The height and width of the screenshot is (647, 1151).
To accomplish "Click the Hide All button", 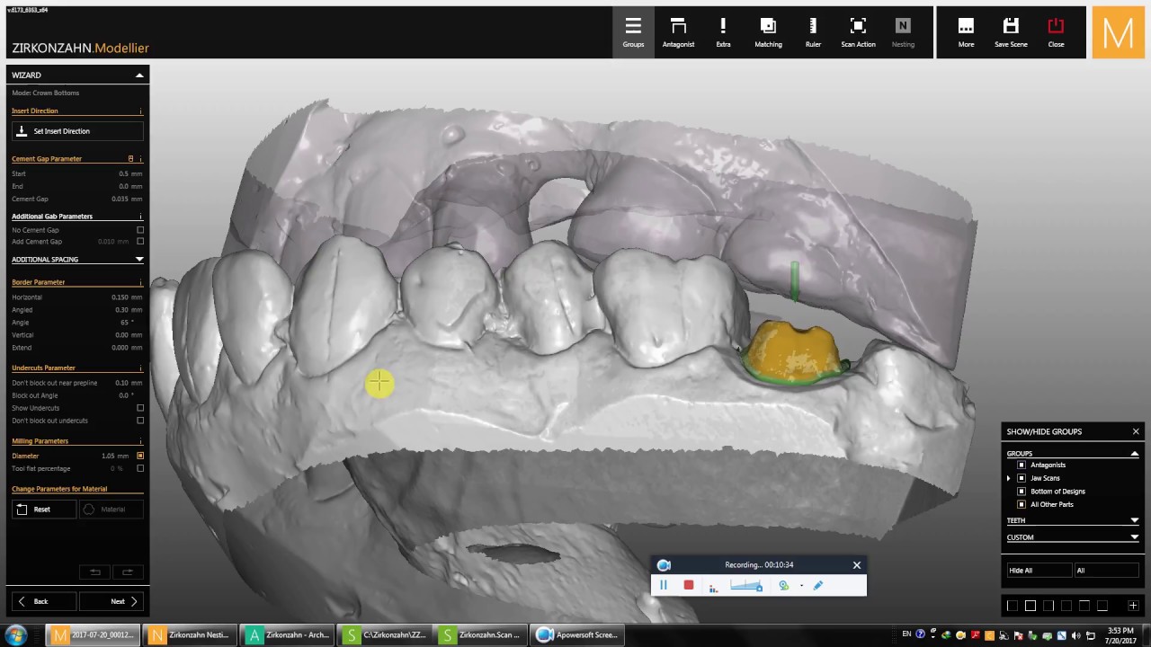I will click(1039, 571).
